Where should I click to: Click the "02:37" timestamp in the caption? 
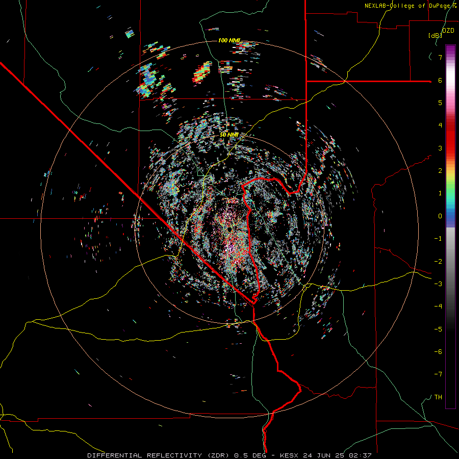coord(361,455)
